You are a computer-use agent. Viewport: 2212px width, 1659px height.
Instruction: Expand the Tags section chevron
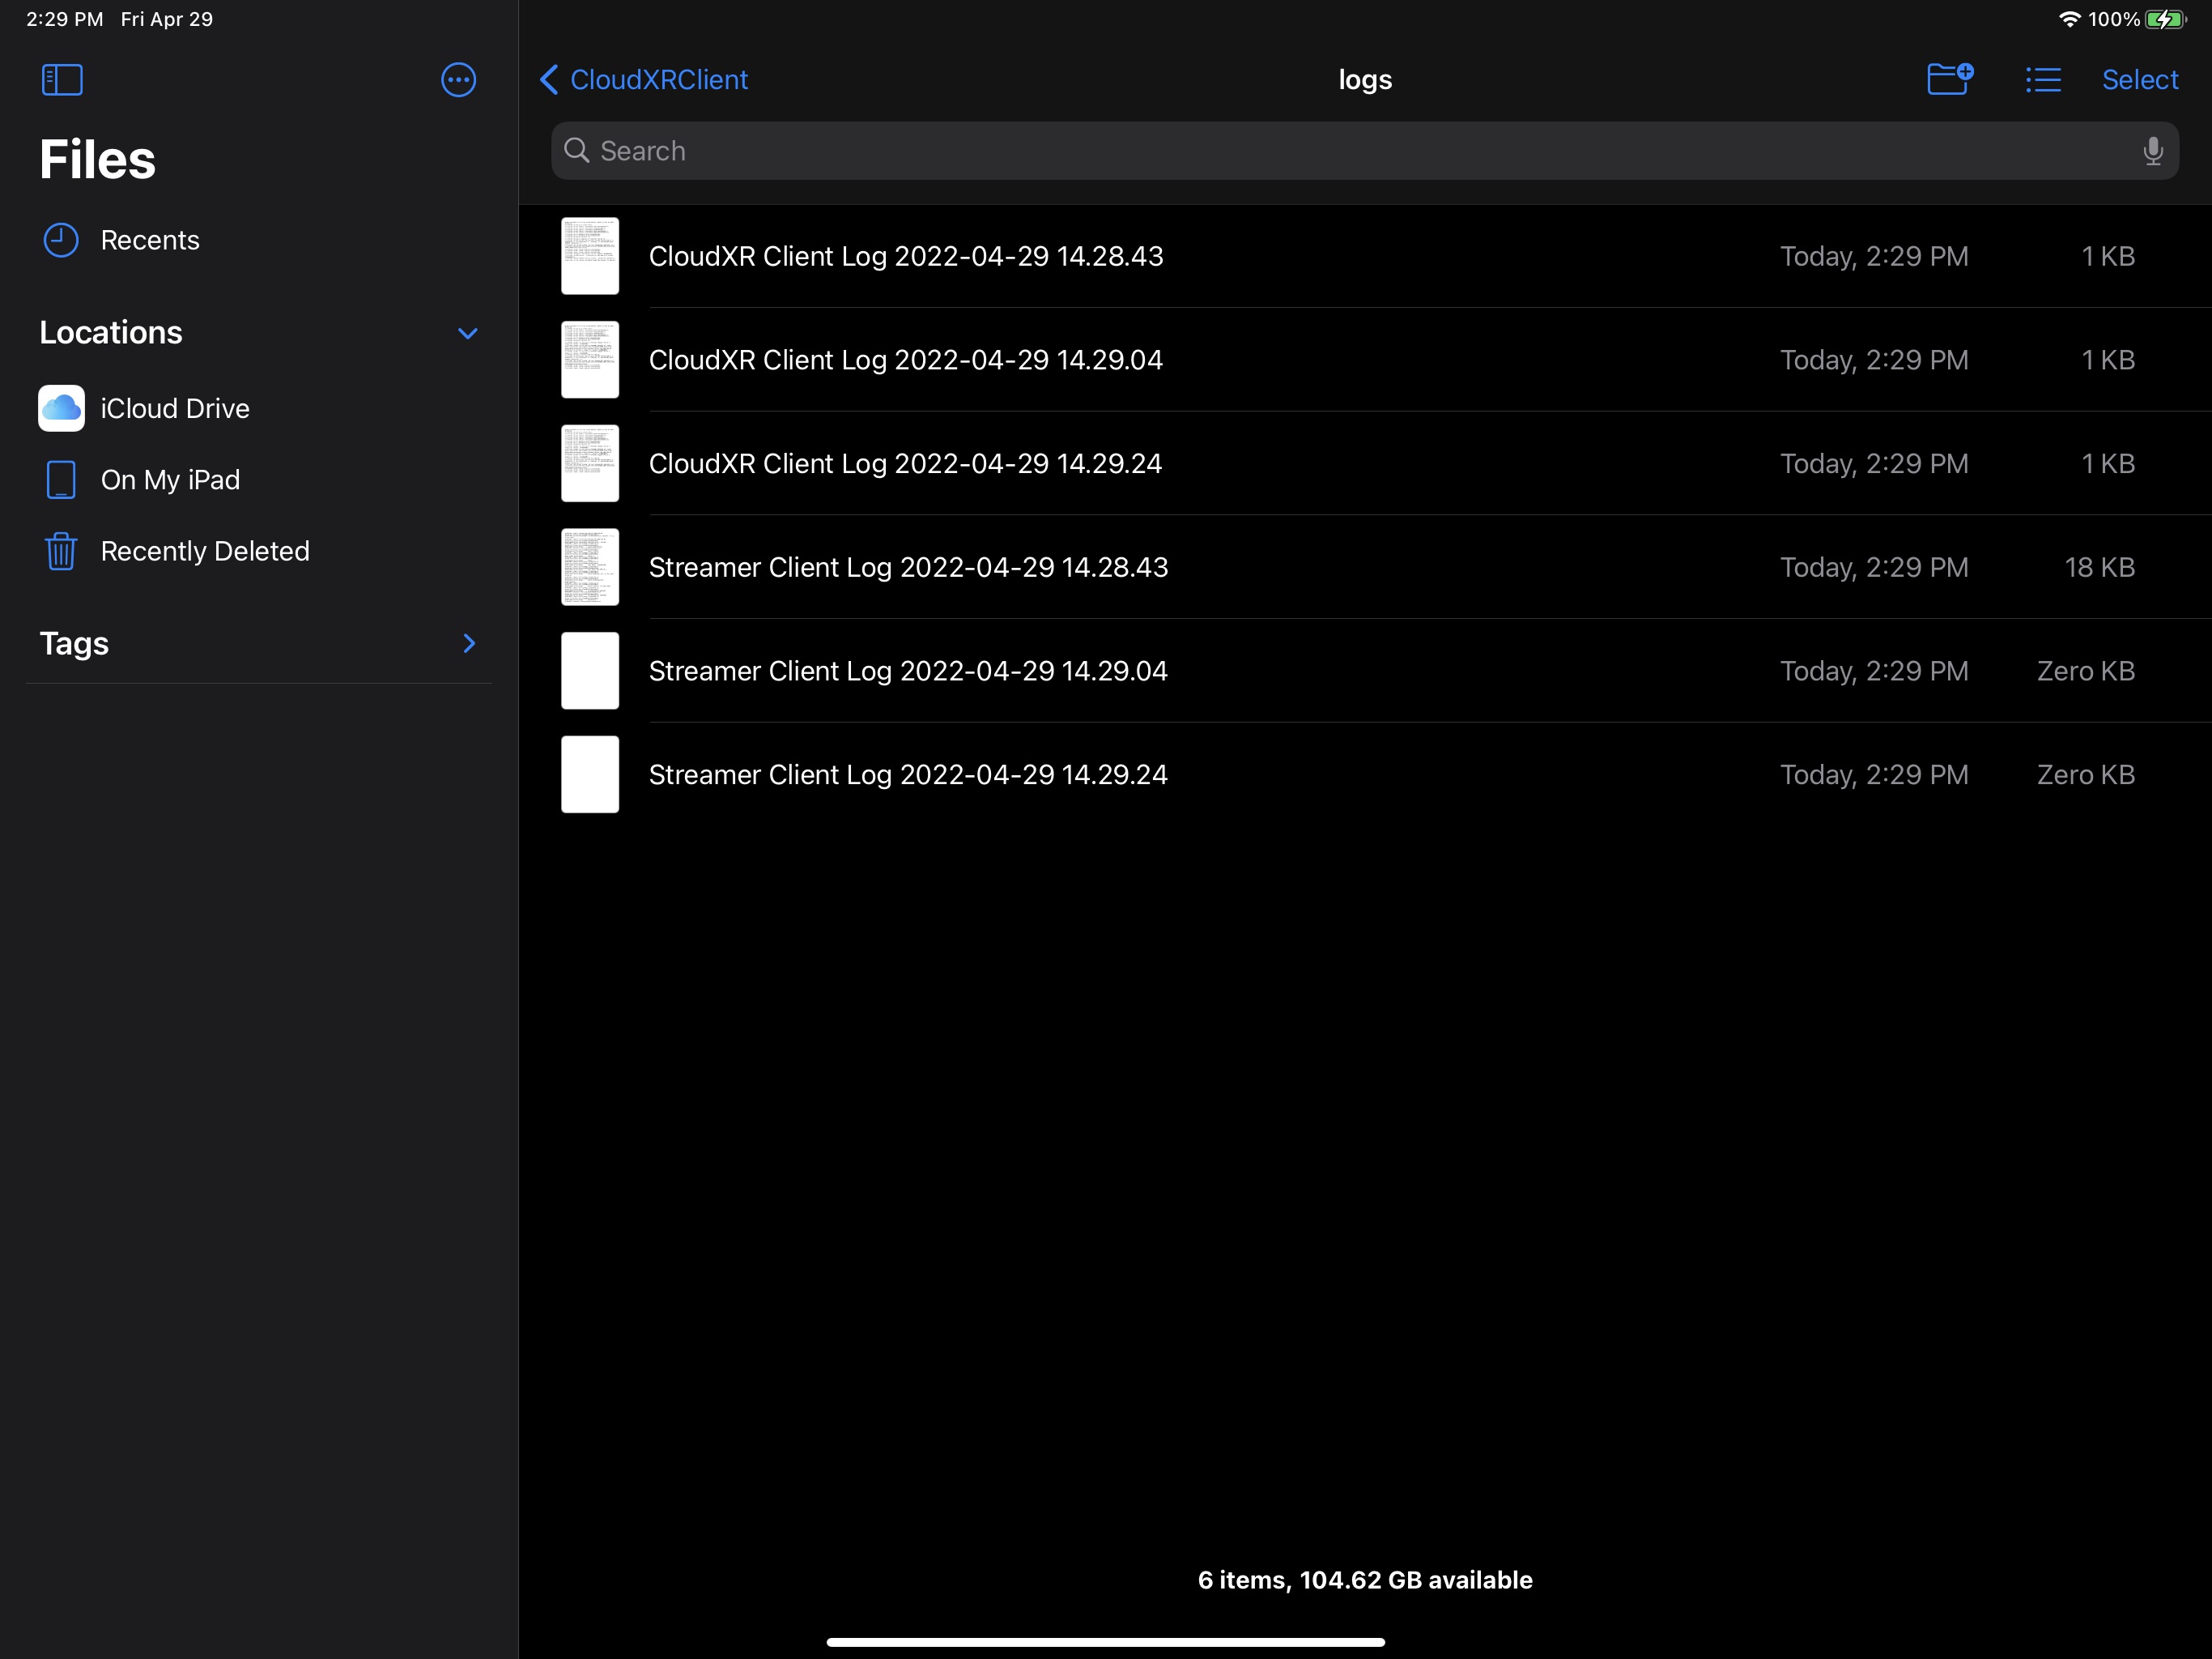[x=469, y=643]
